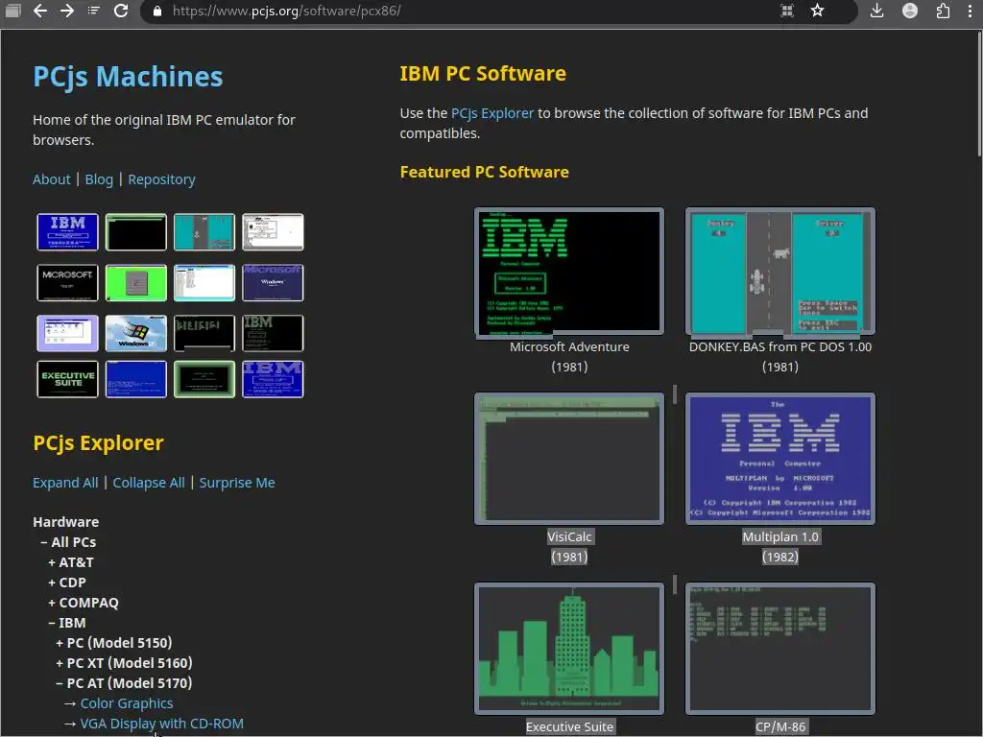Open the tab search icon beside reload
The image size is (983, 737).
coord(94,11)
